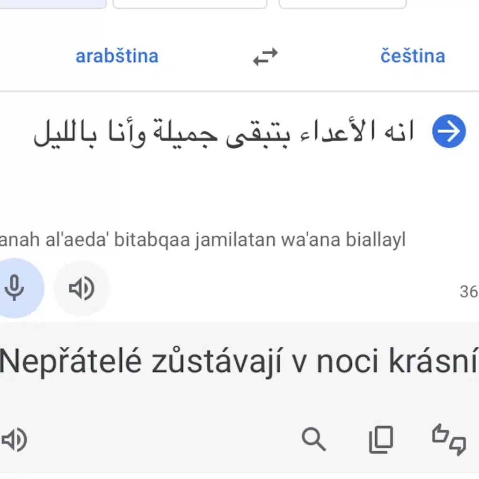Play audio of the Czech translation

(x=15, y=440)
